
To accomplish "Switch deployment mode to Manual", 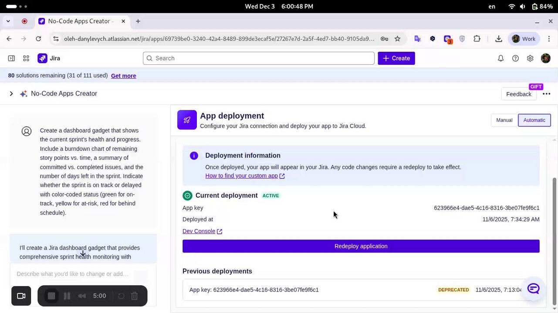I will [x=504, y=120].
